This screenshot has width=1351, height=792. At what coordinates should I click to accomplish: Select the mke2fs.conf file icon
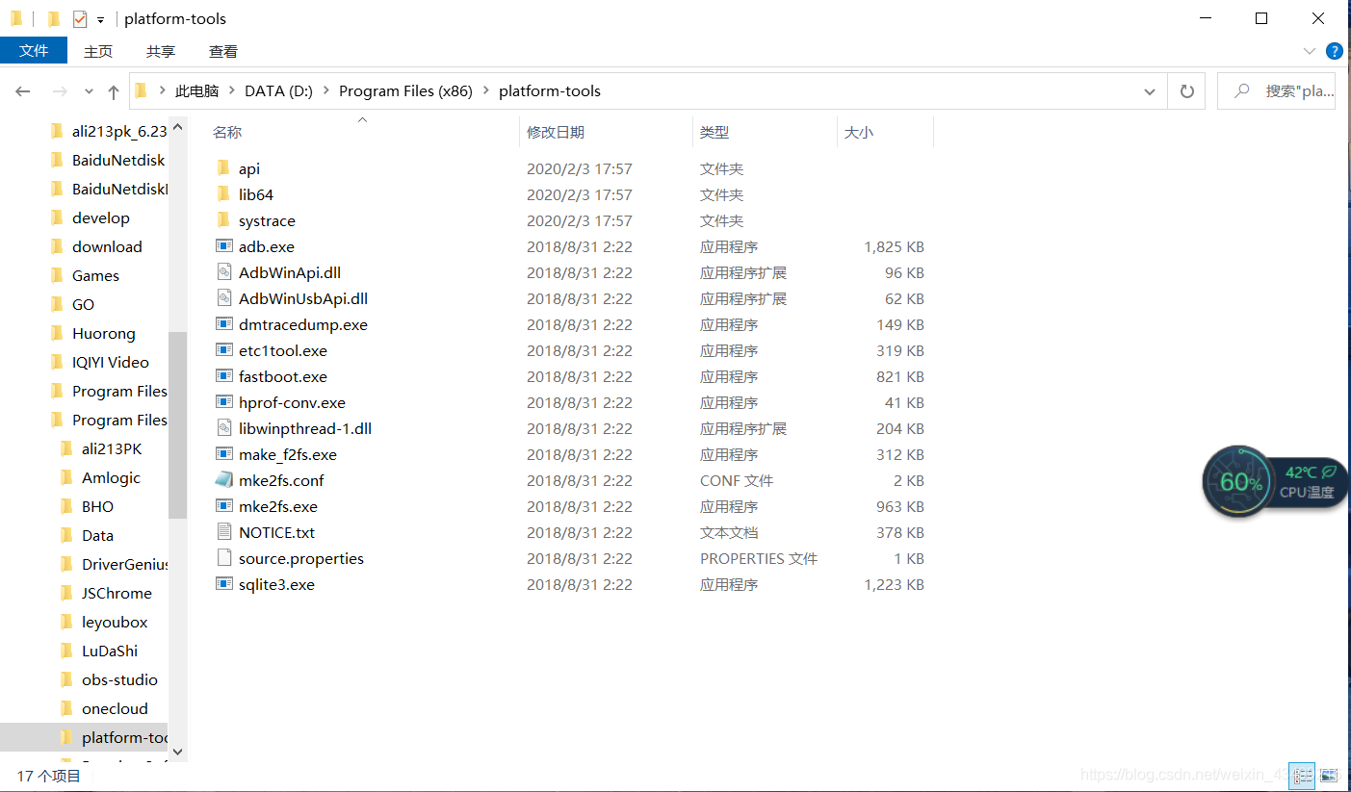223,480
